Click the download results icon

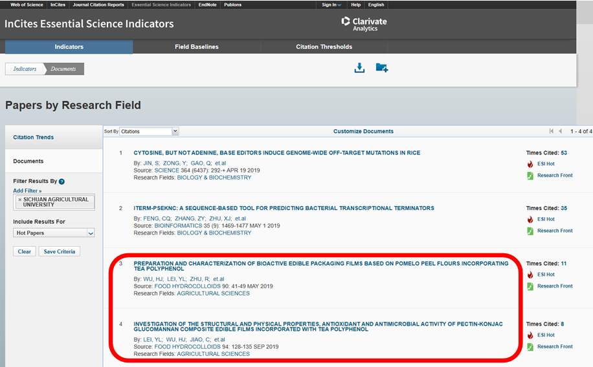pos(359,68)
